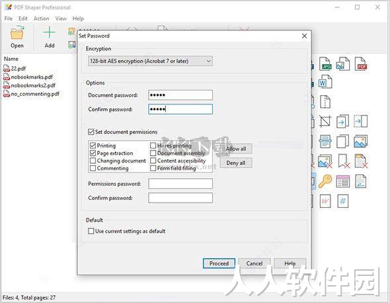Click the insert page dashed-arrow icon
Viewport: 390px width, 303px height.
pyautogui.click(x=361, y=121)
